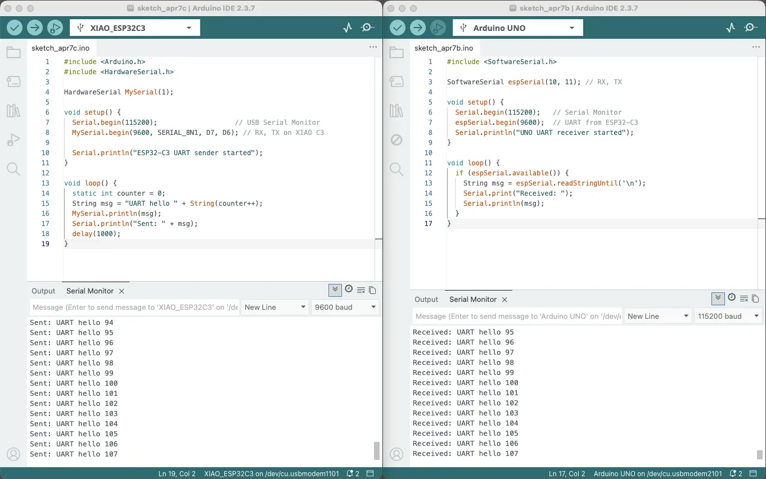766x479 pixels.
Task: Open the account profile in sketch_apr7c sidebar
Action: (x=13, y=454)
